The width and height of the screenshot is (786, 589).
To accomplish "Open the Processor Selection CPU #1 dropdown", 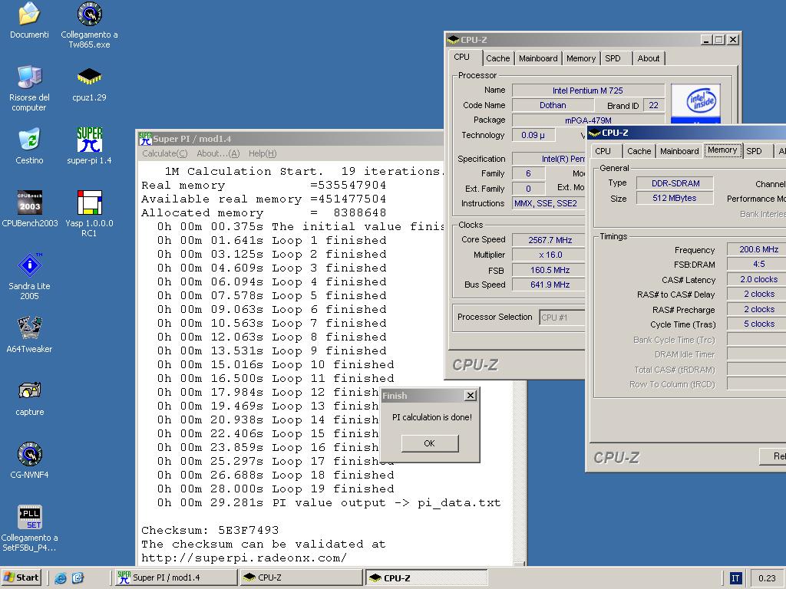I will 563,318.
